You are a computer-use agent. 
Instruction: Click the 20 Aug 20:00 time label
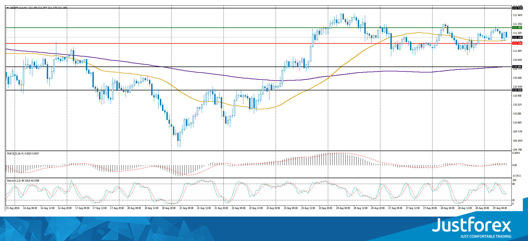tap(169, 208)
